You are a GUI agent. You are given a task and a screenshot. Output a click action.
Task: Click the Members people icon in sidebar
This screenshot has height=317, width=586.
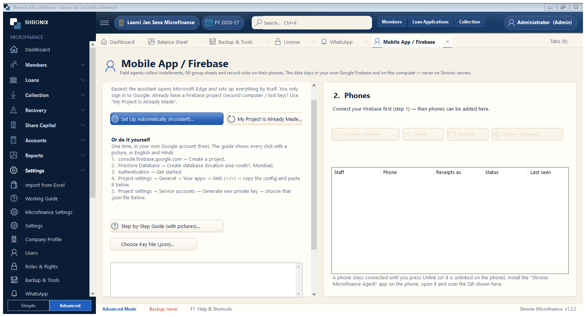[14, 65]
